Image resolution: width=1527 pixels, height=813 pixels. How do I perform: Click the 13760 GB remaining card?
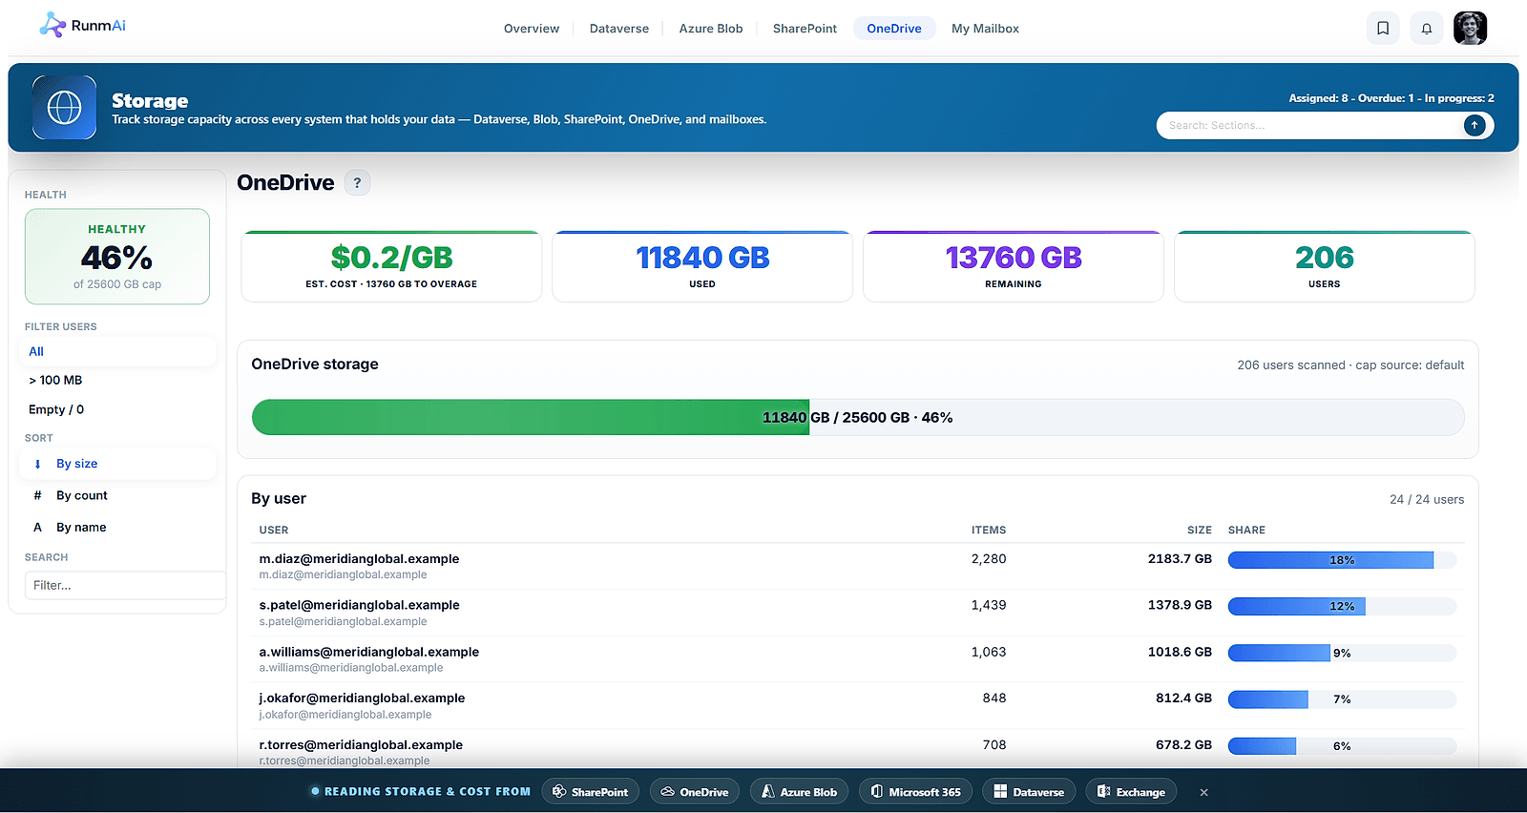[1014, 266]
